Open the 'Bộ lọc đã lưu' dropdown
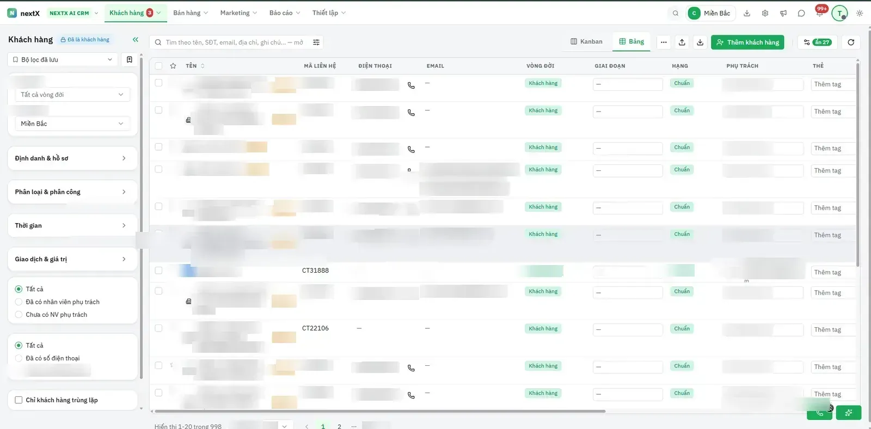The image size is (871, 429). tap(63, 59)
